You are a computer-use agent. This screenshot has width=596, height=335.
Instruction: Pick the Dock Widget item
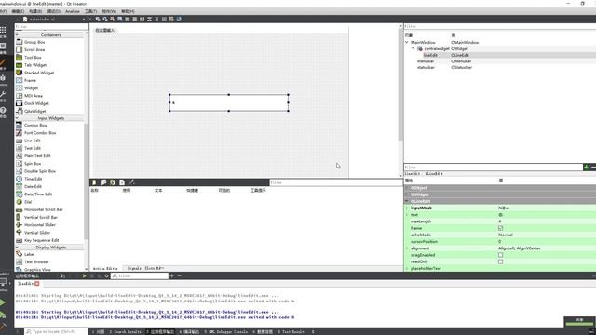point(33,103)
